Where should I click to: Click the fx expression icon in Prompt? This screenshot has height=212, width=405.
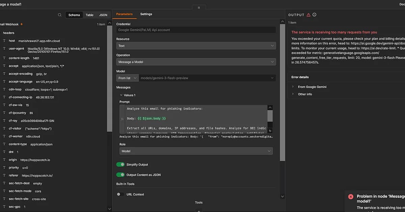(x=122, y=119)
